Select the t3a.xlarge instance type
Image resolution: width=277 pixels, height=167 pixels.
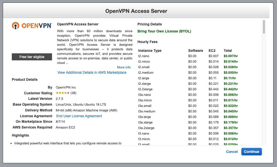pos(145,122)
